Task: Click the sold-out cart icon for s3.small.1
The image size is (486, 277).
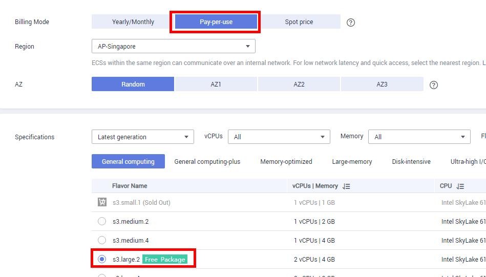Action: tap(102, 202)
